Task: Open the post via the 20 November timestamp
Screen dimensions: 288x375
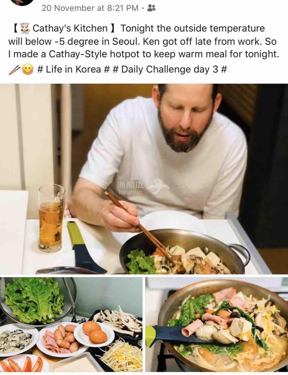Action: tap(90, 8)
